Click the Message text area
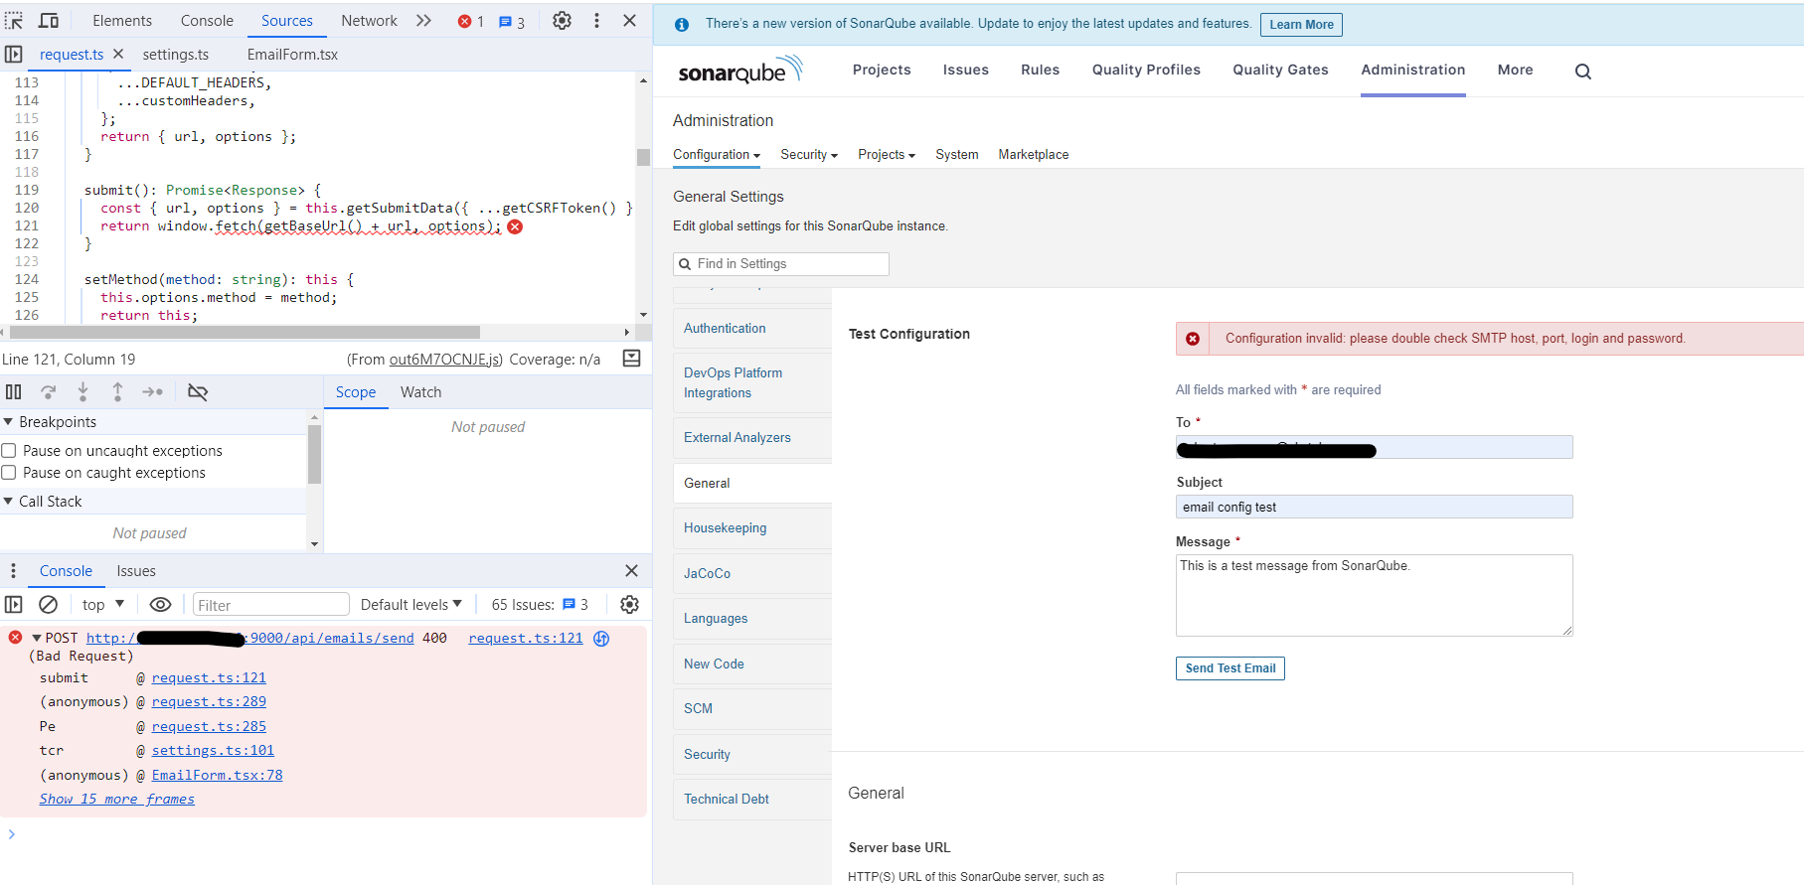1804x885 pixels. pyautogui.click(x=1375, y=595)
